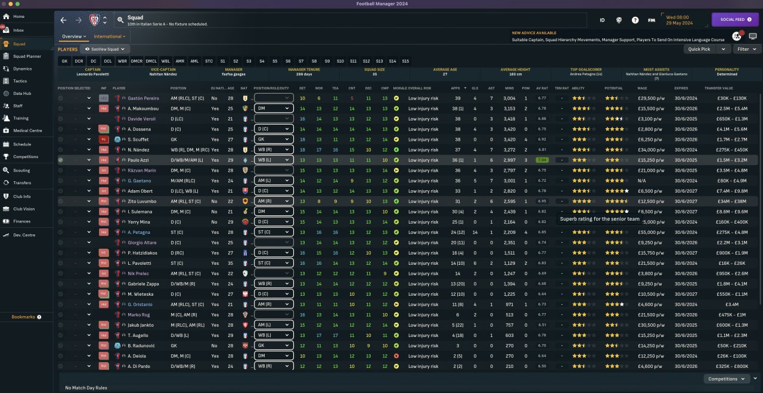Toggle selection checkbox for Paulo Azzi
Viewport: 763px width, 393px height.
(61, 160)
